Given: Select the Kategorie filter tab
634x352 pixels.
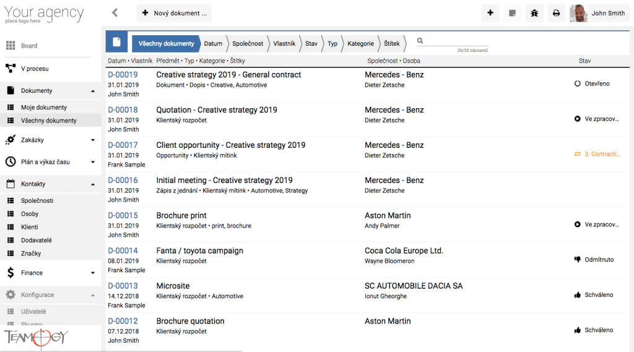Looking at the screenshot, I should [361, 44].
